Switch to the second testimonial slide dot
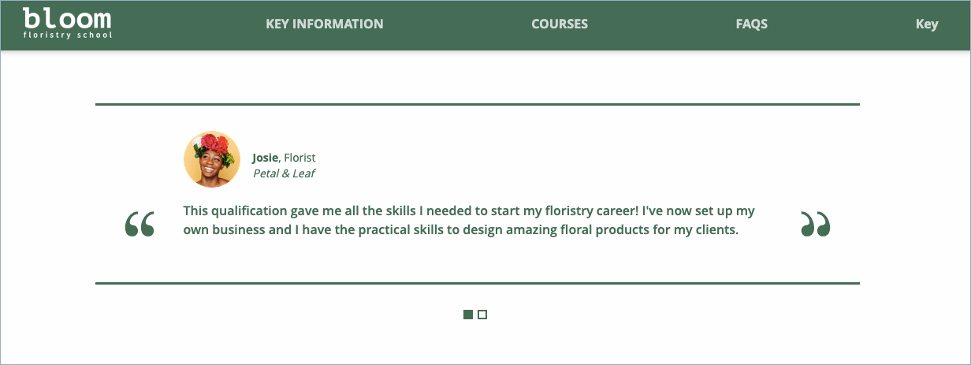This screenshot has width=971, height=365. point(482,315)
